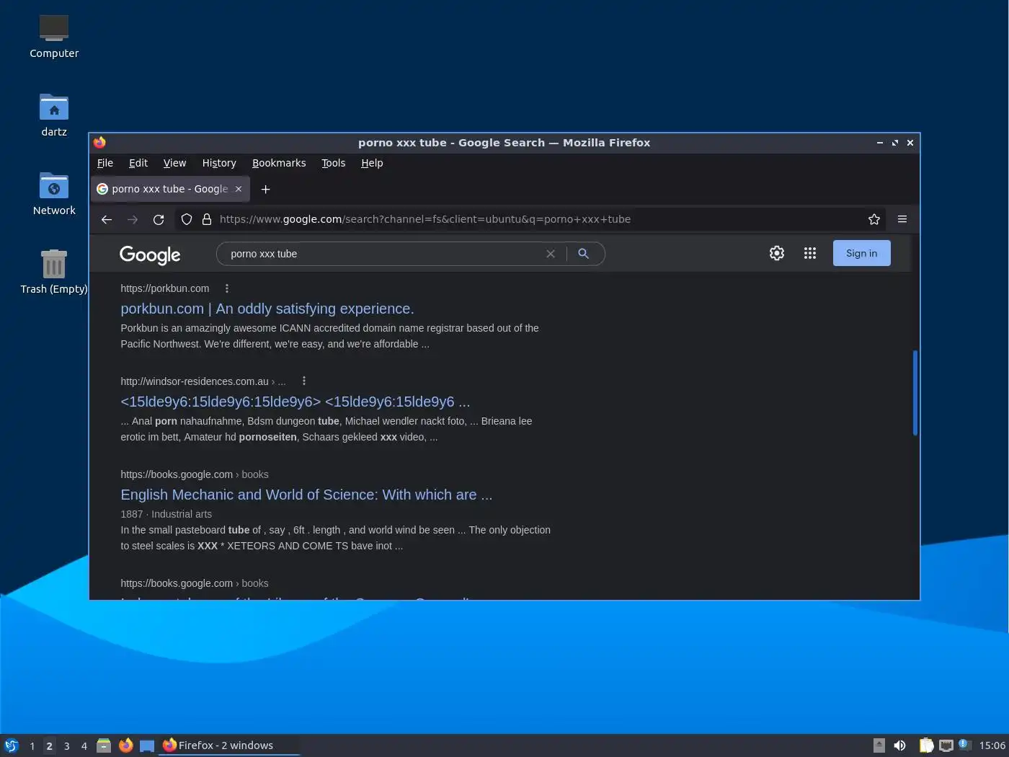Open the Trash desktop icon
This screenshot has width=1009, height=757.
click(54, 272)
